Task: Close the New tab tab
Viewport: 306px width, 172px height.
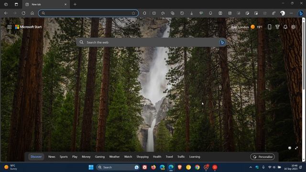Action: click(66, 4)
